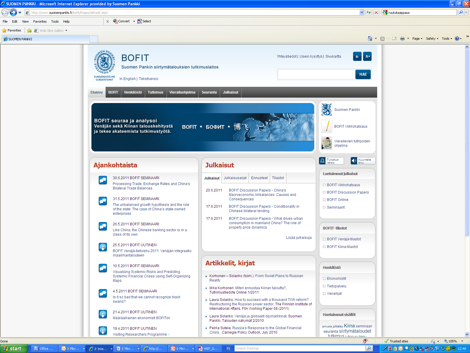The height and width of the screenshot is (353, 470).
Task: Open command bar Tools dropdown
Action: tap(447, 39)
